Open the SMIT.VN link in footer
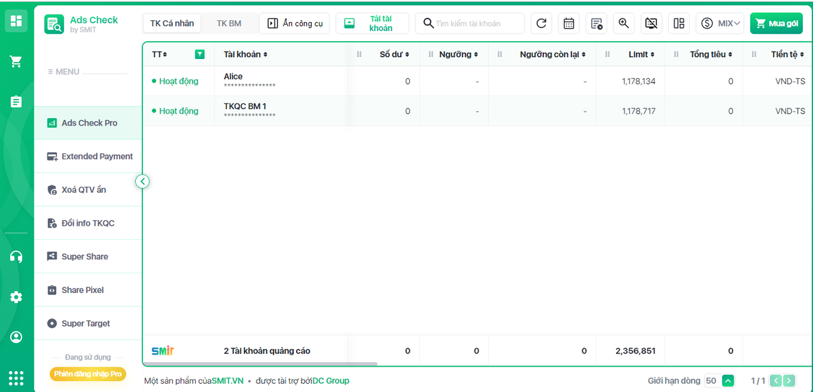Viewport: 813px width, 392px height. pyautogui.click(x=228, y=381)
